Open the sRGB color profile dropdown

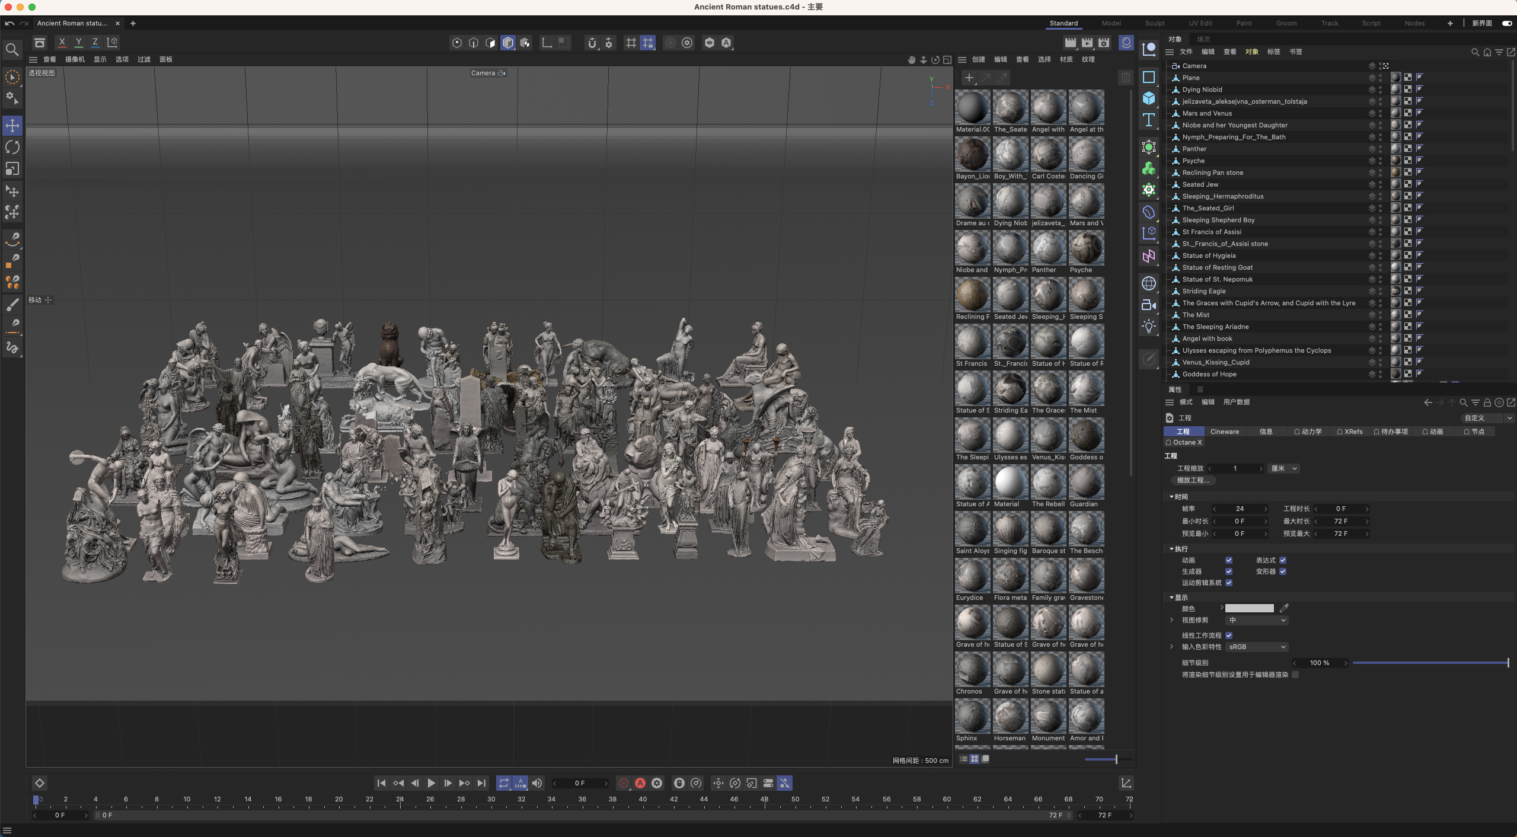tap(1256, 647)
